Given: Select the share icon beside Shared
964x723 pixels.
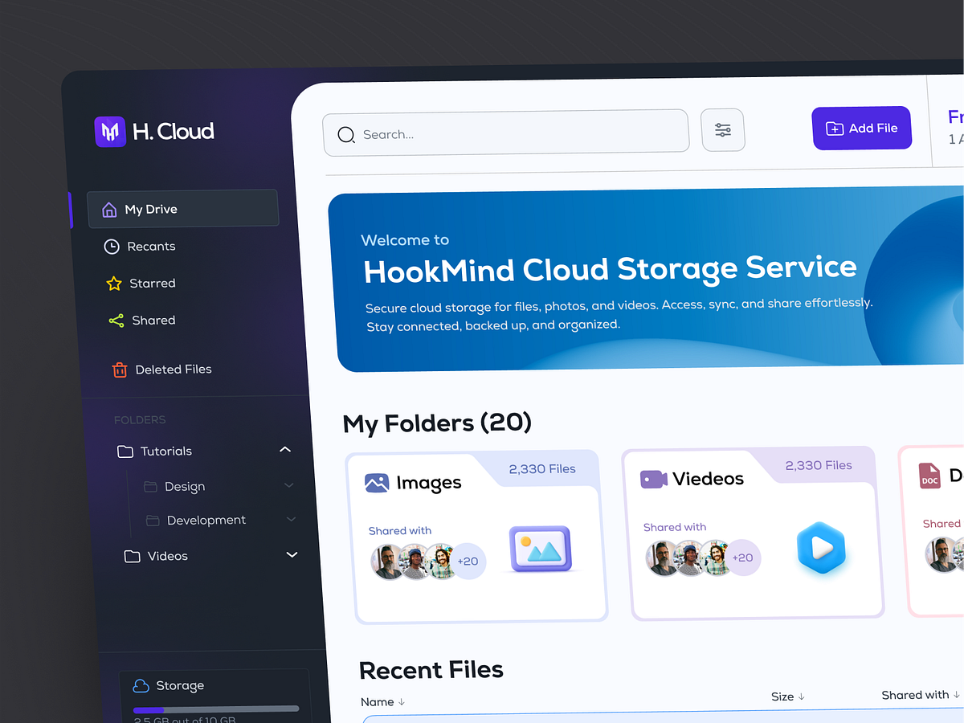Looking at the screenshot, I should pos(115,320).
